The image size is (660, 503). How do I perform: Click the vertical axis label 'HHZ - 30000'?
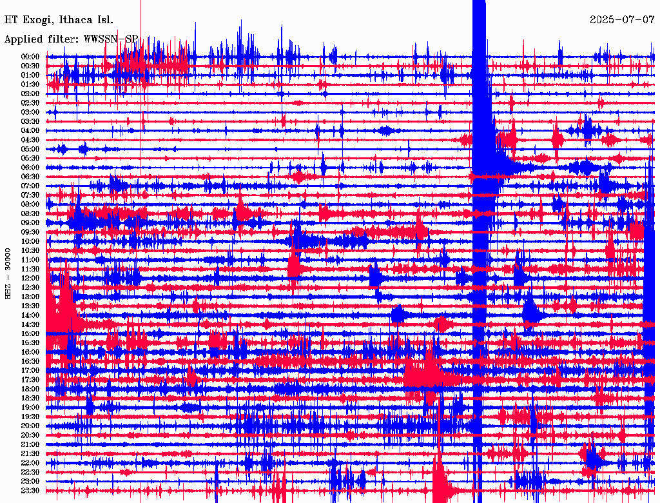pyautogui.click(x=8, y=274)
